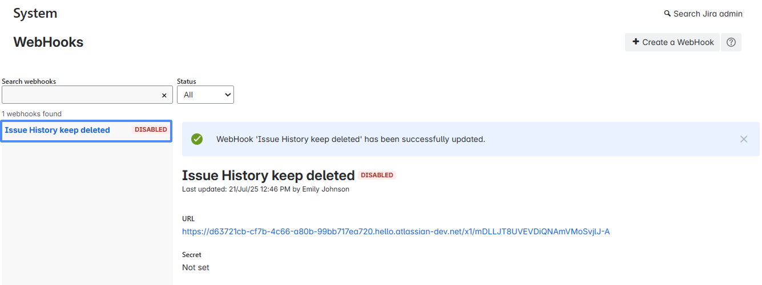This screenshot has height=285, width=762.
Task: Click the 'Not set' Secret value
Action: [196, 267]
